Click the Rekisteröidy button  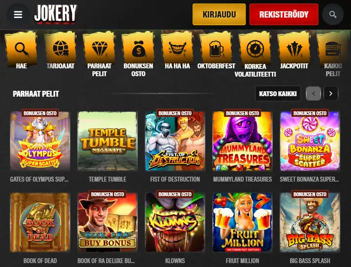pyautogui.click(x=284, y=15)
